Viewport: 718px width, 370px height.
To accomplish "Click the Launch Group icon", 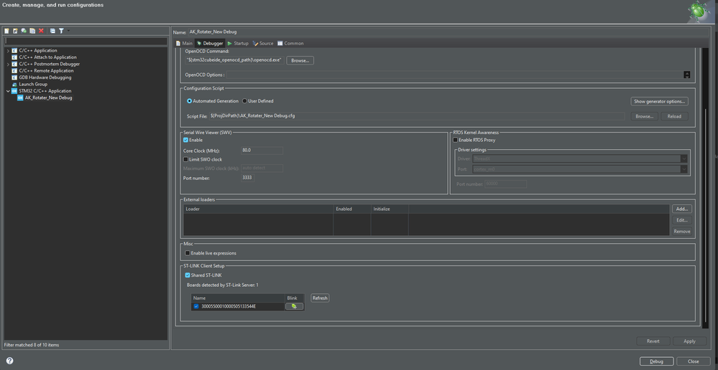I will [14, 85].
